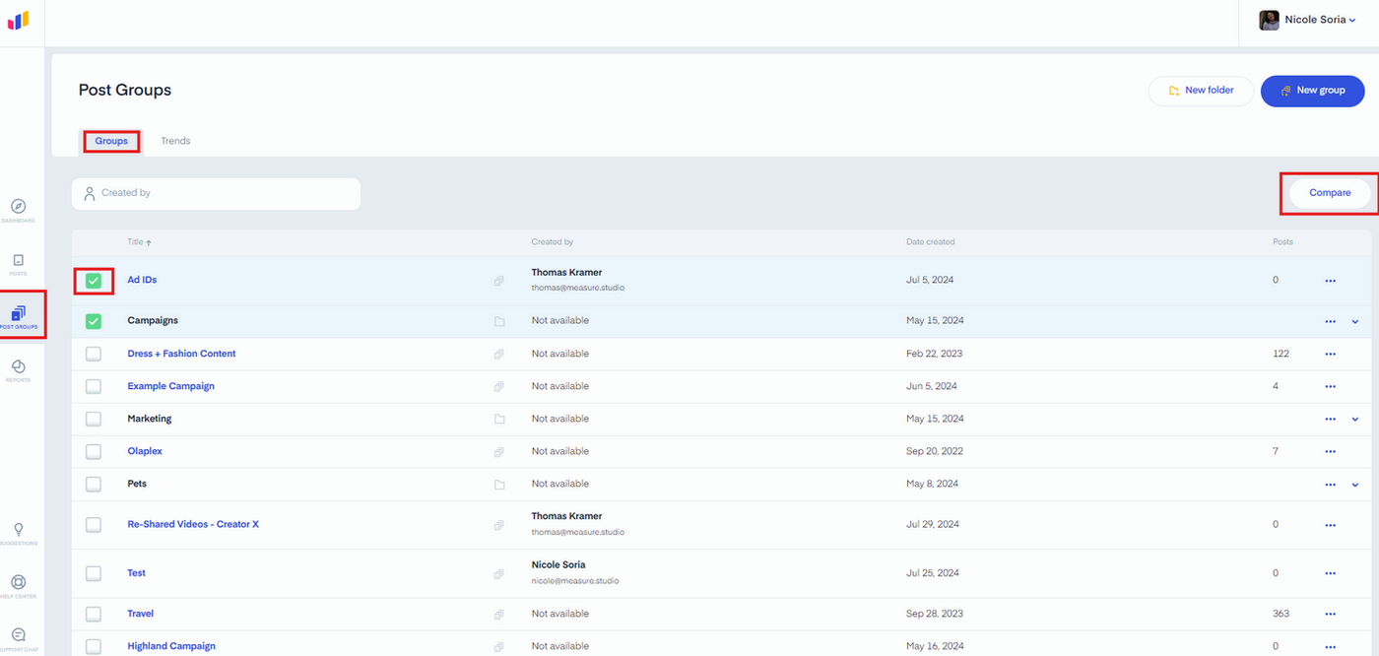Click the Travel group title
The image size is (1379, 656).
pos(140,614)
